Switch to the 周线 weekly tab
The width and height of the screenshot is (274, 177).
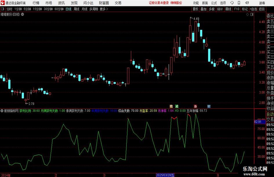click(77, 9)
